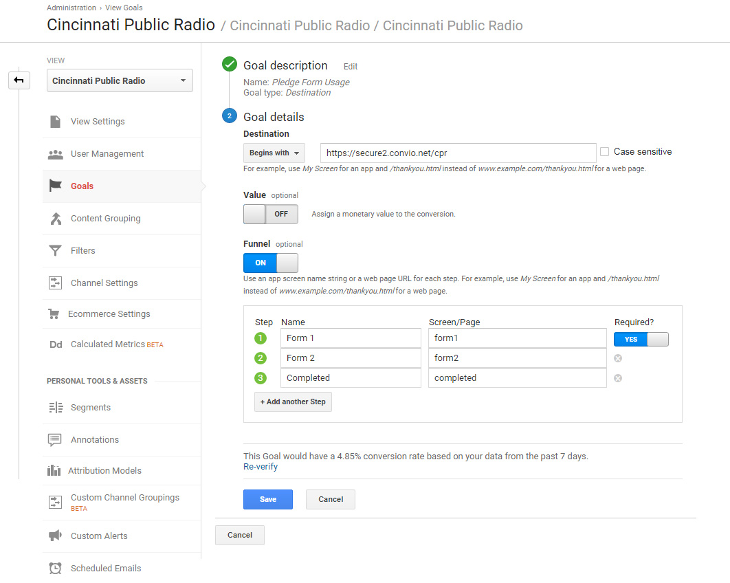Image resolution: width=730 pixels, height=583 pixels.
Task: Toggle the Required YES switch
Action: 641,340
